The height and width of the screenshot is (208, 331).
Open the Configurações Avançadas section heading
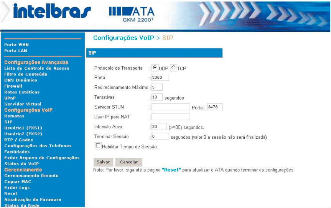tap(36, 62)
